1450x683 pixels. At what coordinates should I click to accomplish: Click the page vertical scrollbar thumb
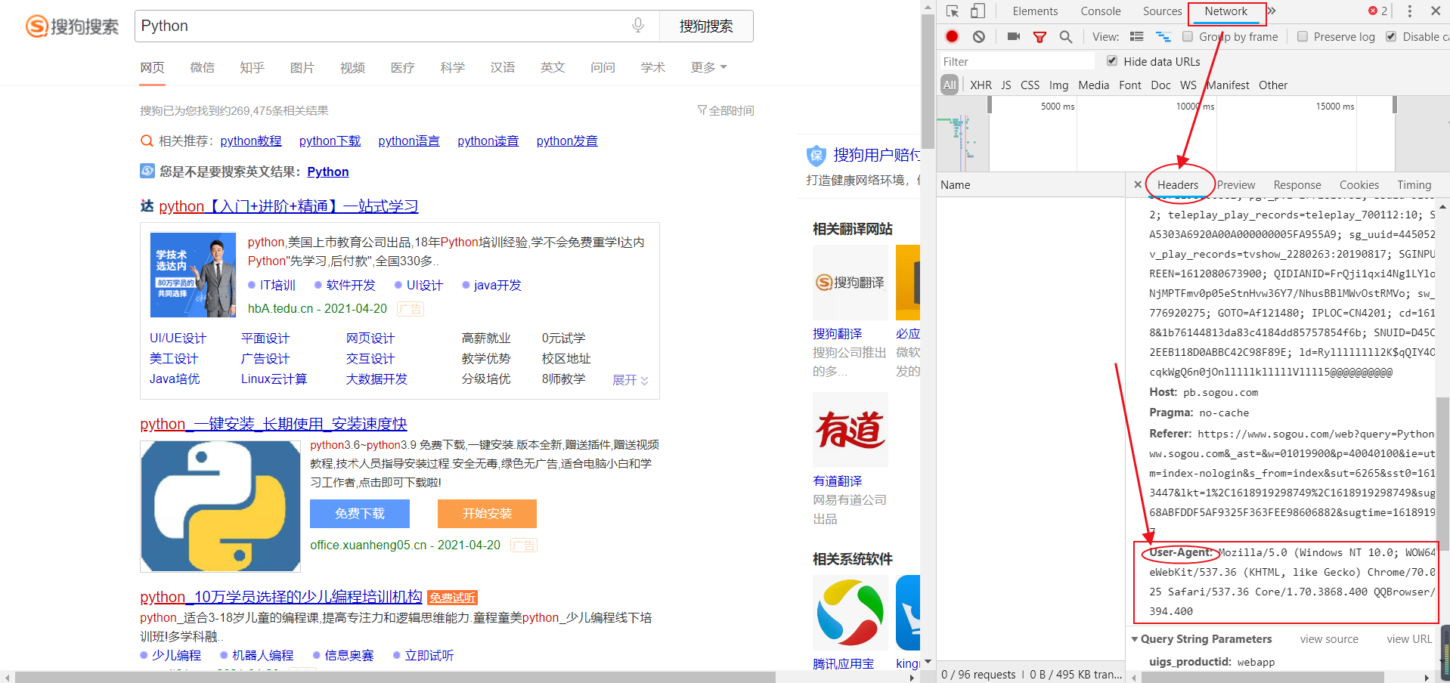click(x=928, y=81)
